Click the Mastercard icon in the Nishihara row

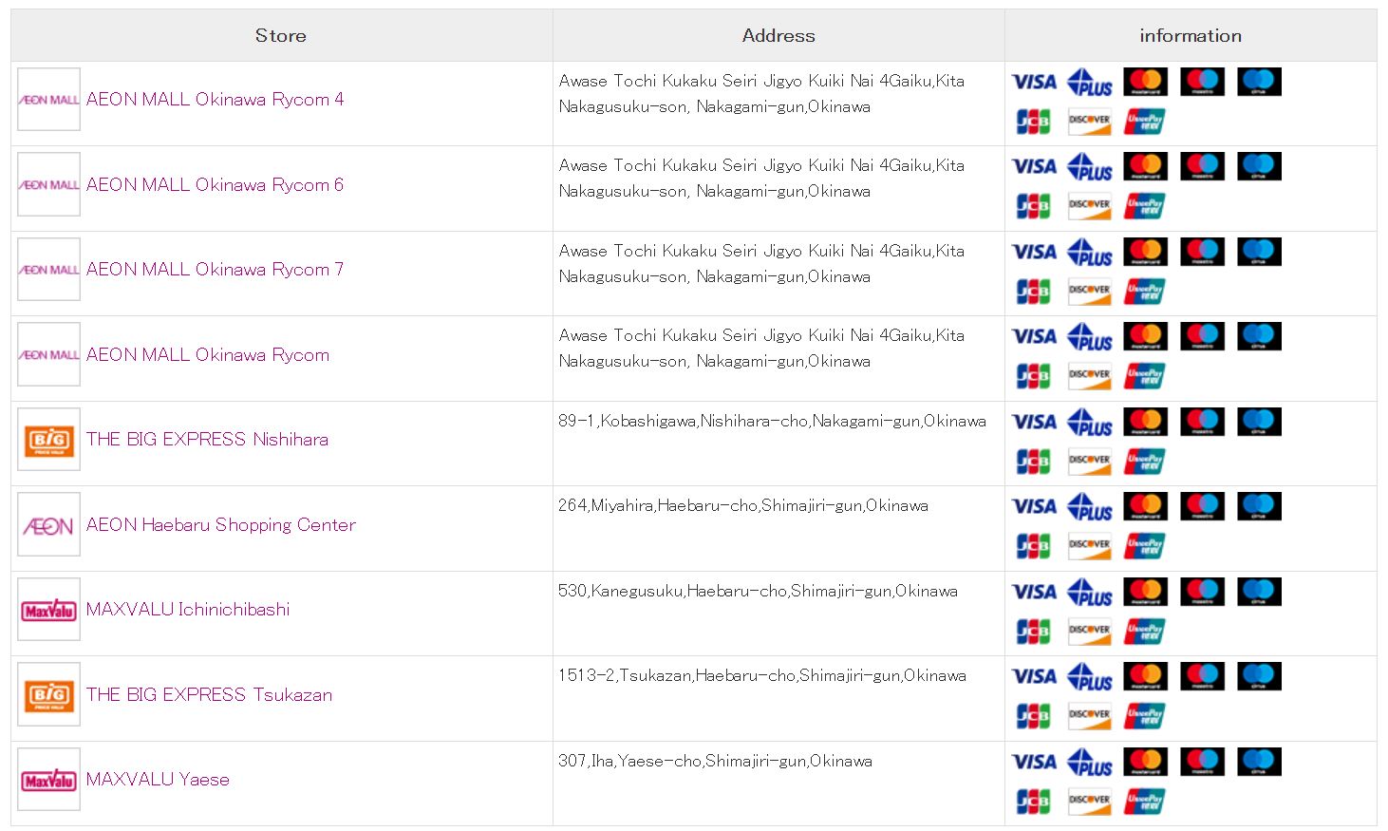tap(1146, 422)
